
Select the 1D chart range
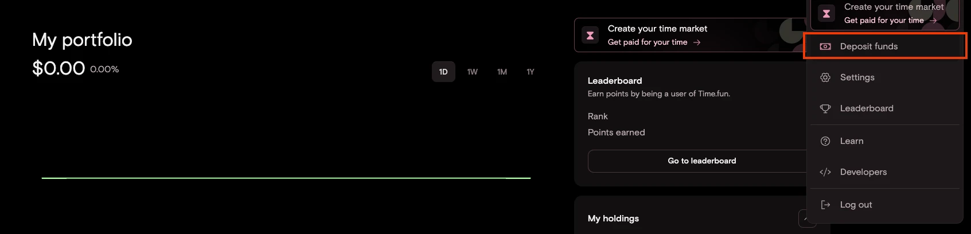point(443,72)
